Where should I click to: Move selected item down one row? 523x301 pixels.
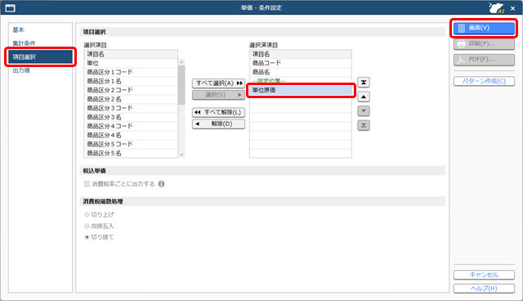[x=364, y=111]
